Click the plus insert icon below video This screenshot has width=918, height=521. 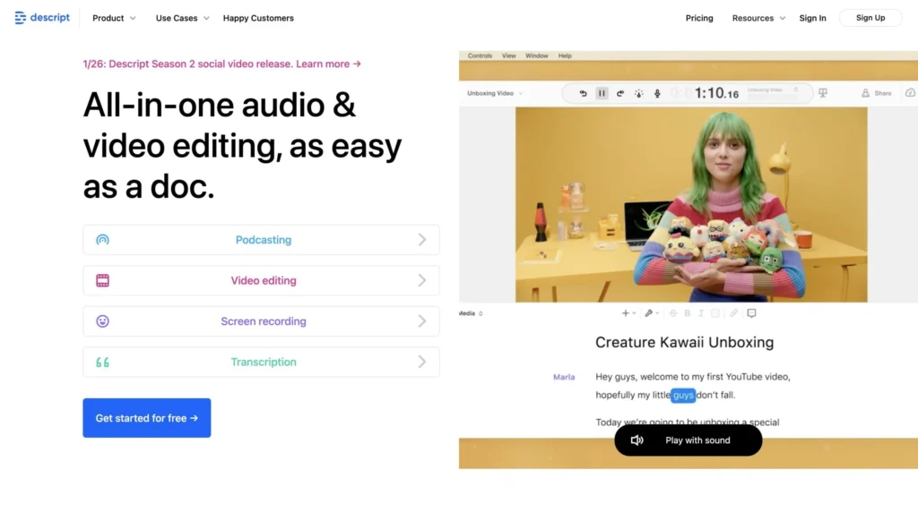[x=626, y=313]
